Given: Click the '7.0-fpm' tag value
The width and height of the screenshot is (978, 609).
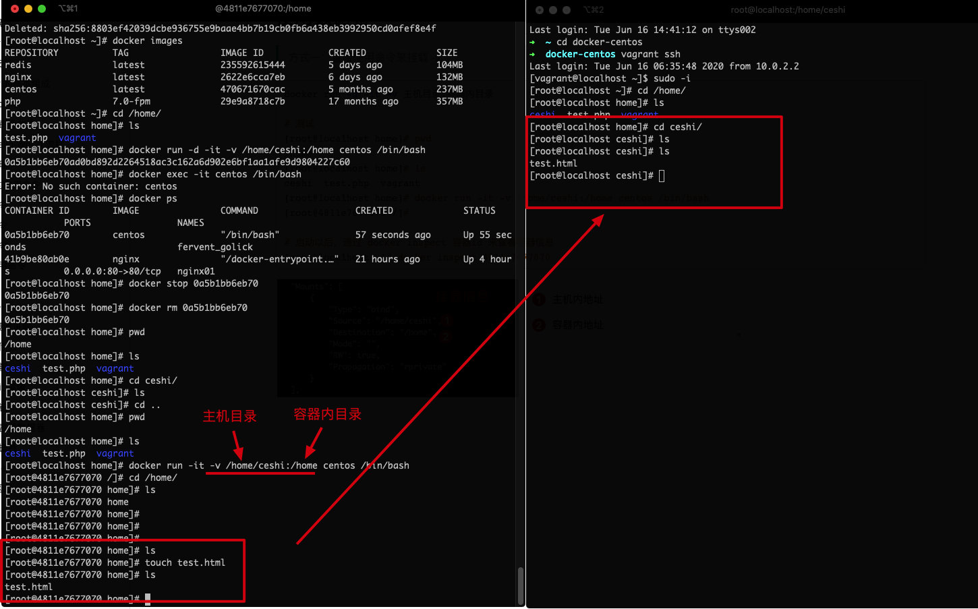Looking at the screenshot, I should coord(132,101).
